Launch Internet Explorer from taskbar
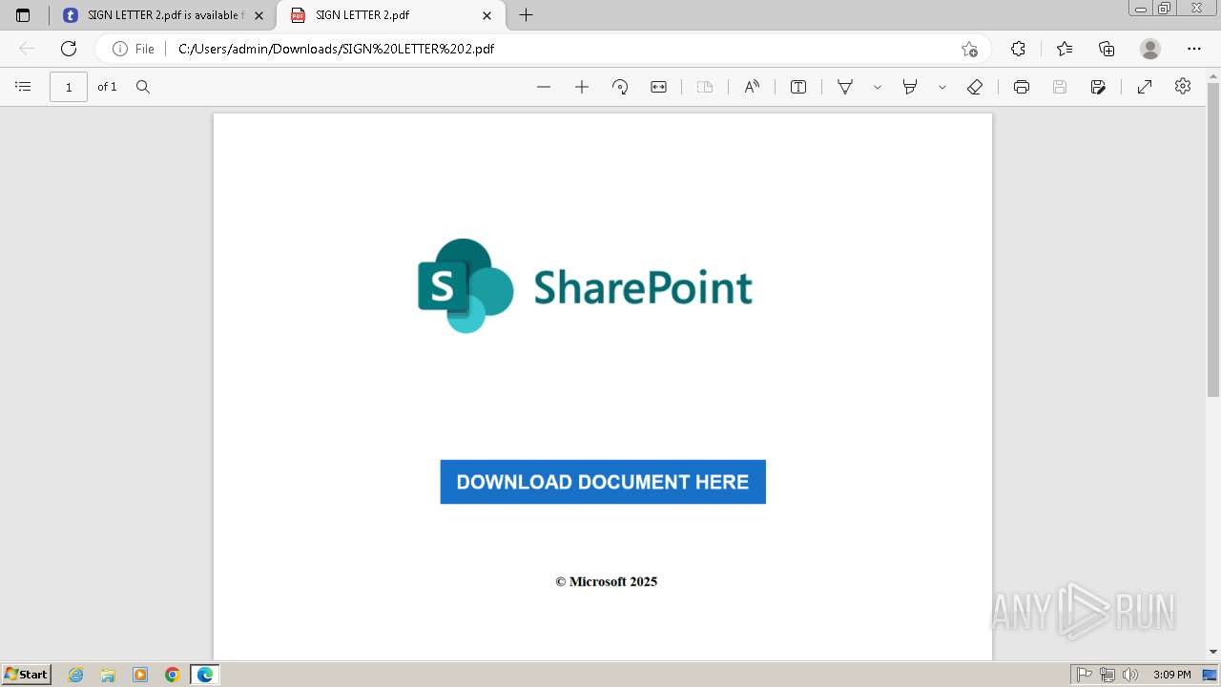Viewport: 1221px width, 687px height. click(x=76, y=675)
